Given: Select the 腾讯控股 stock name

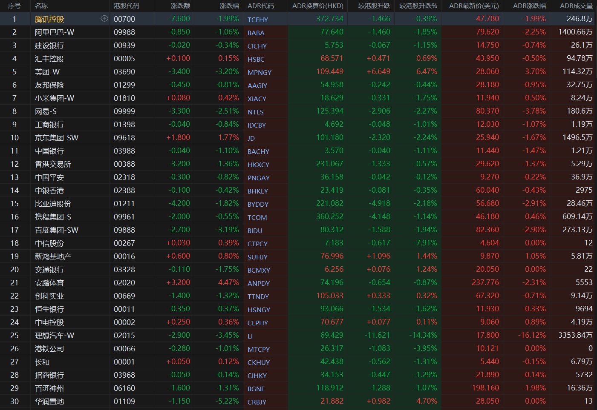Looking at the screenshot, I should point(49,19).
